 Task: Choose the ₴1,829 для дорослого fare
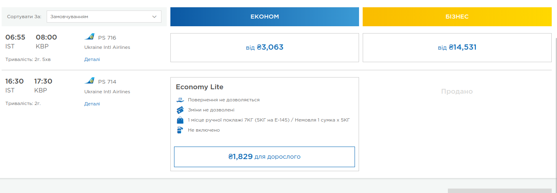265,157
